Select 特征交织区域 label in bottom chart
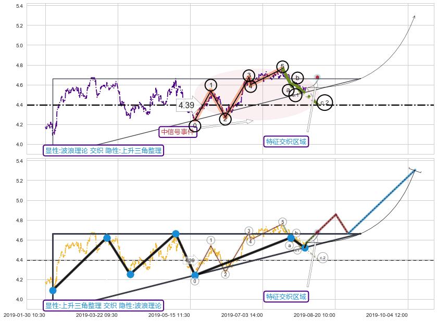This screenshot has height=321, width=437. 286,297
